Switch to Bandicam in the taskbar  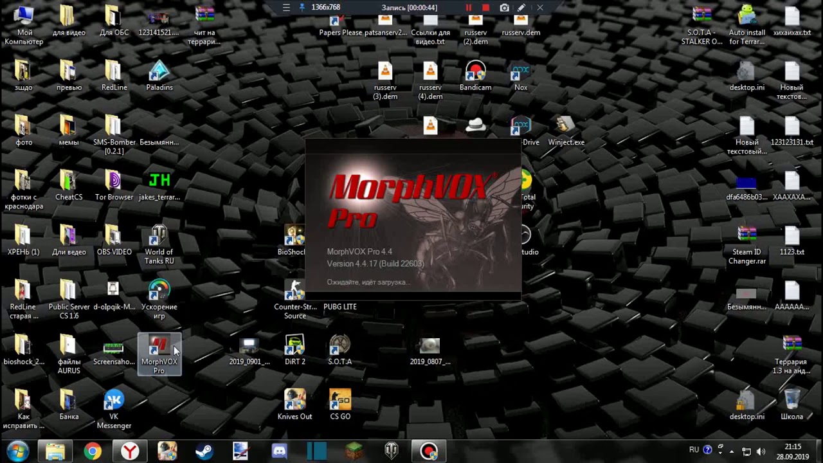429,451
